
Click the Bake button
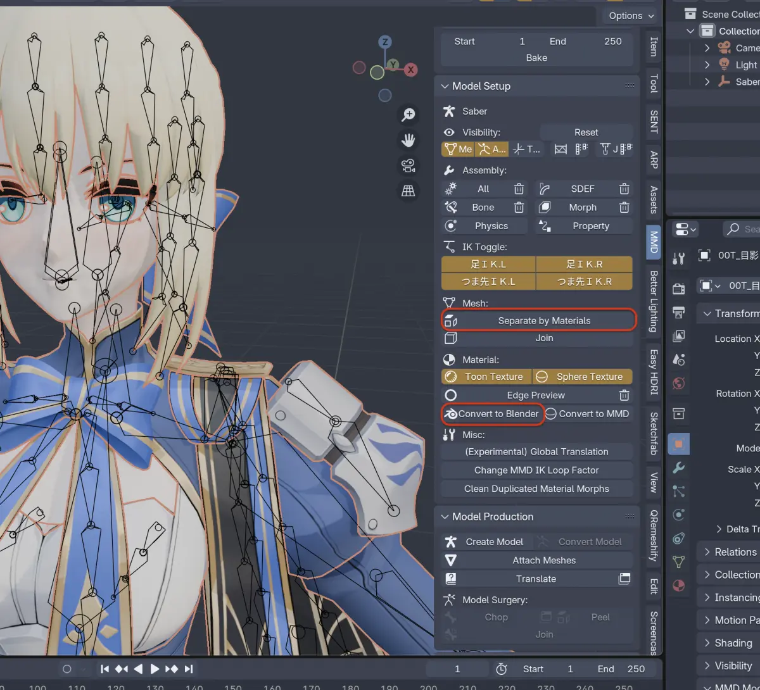click(537, 58)
